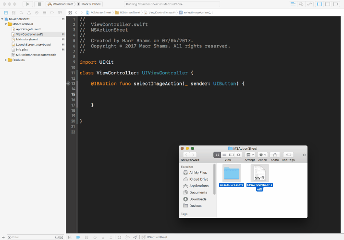
Task: Open the Breakpoint navigator tab
Action: tap(52, 12)
